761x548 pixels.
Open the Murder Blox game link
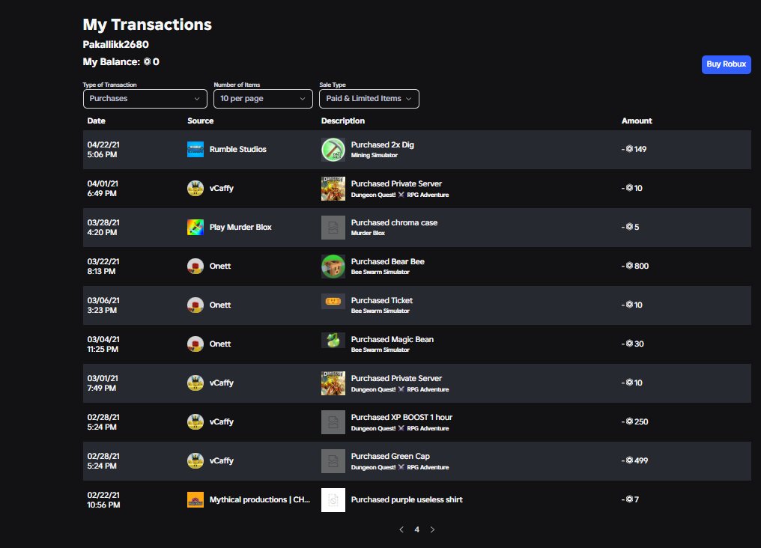(x=368, y=233)
